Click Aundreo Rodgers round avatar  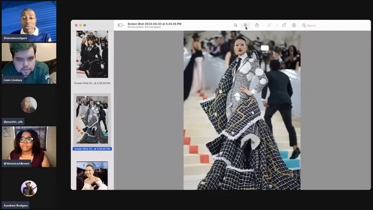click(x=29, y=188)
